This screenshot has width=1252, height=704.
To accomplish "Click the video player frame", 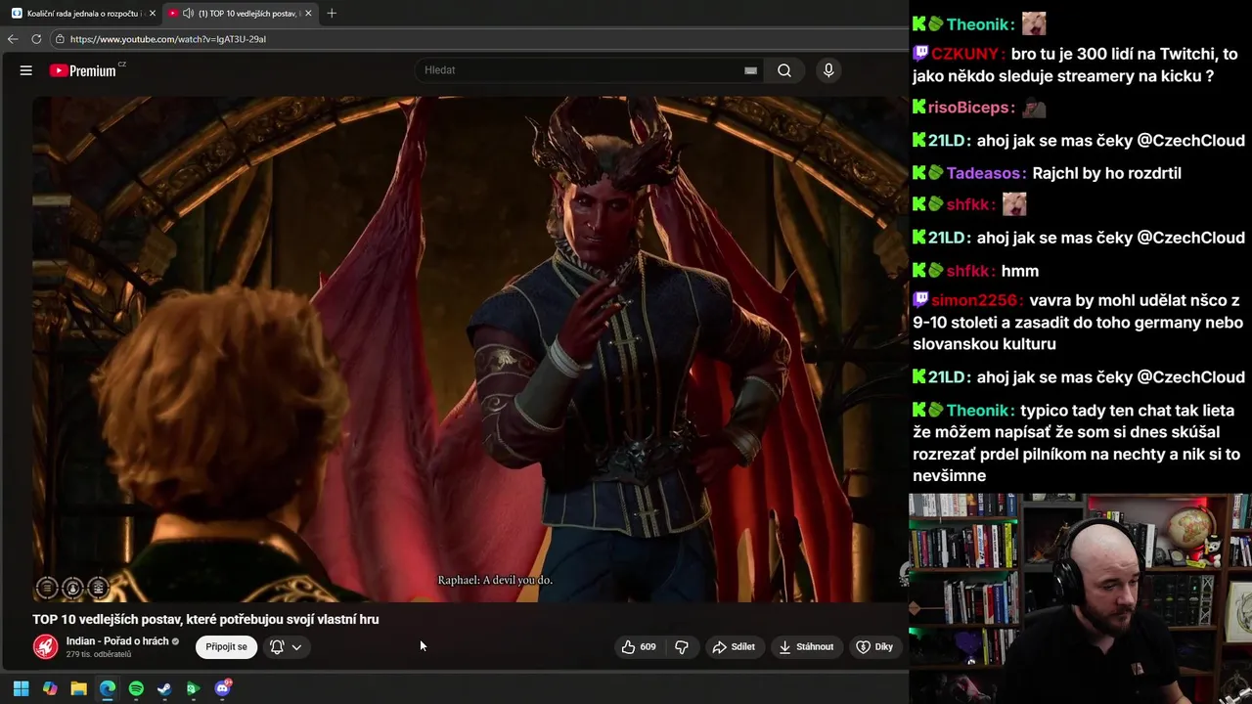I will 469,349.
